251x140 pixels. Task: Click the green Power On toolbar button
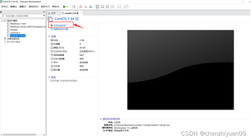pyautogui.click(x=64, y=7)
